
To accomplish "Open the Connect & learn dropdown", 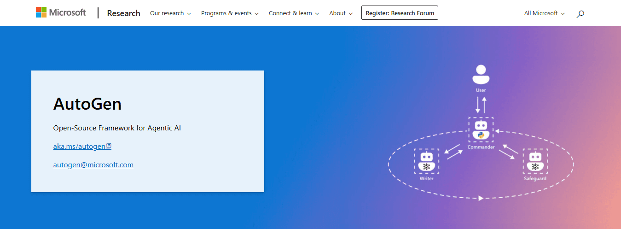I will pos(294,13).
